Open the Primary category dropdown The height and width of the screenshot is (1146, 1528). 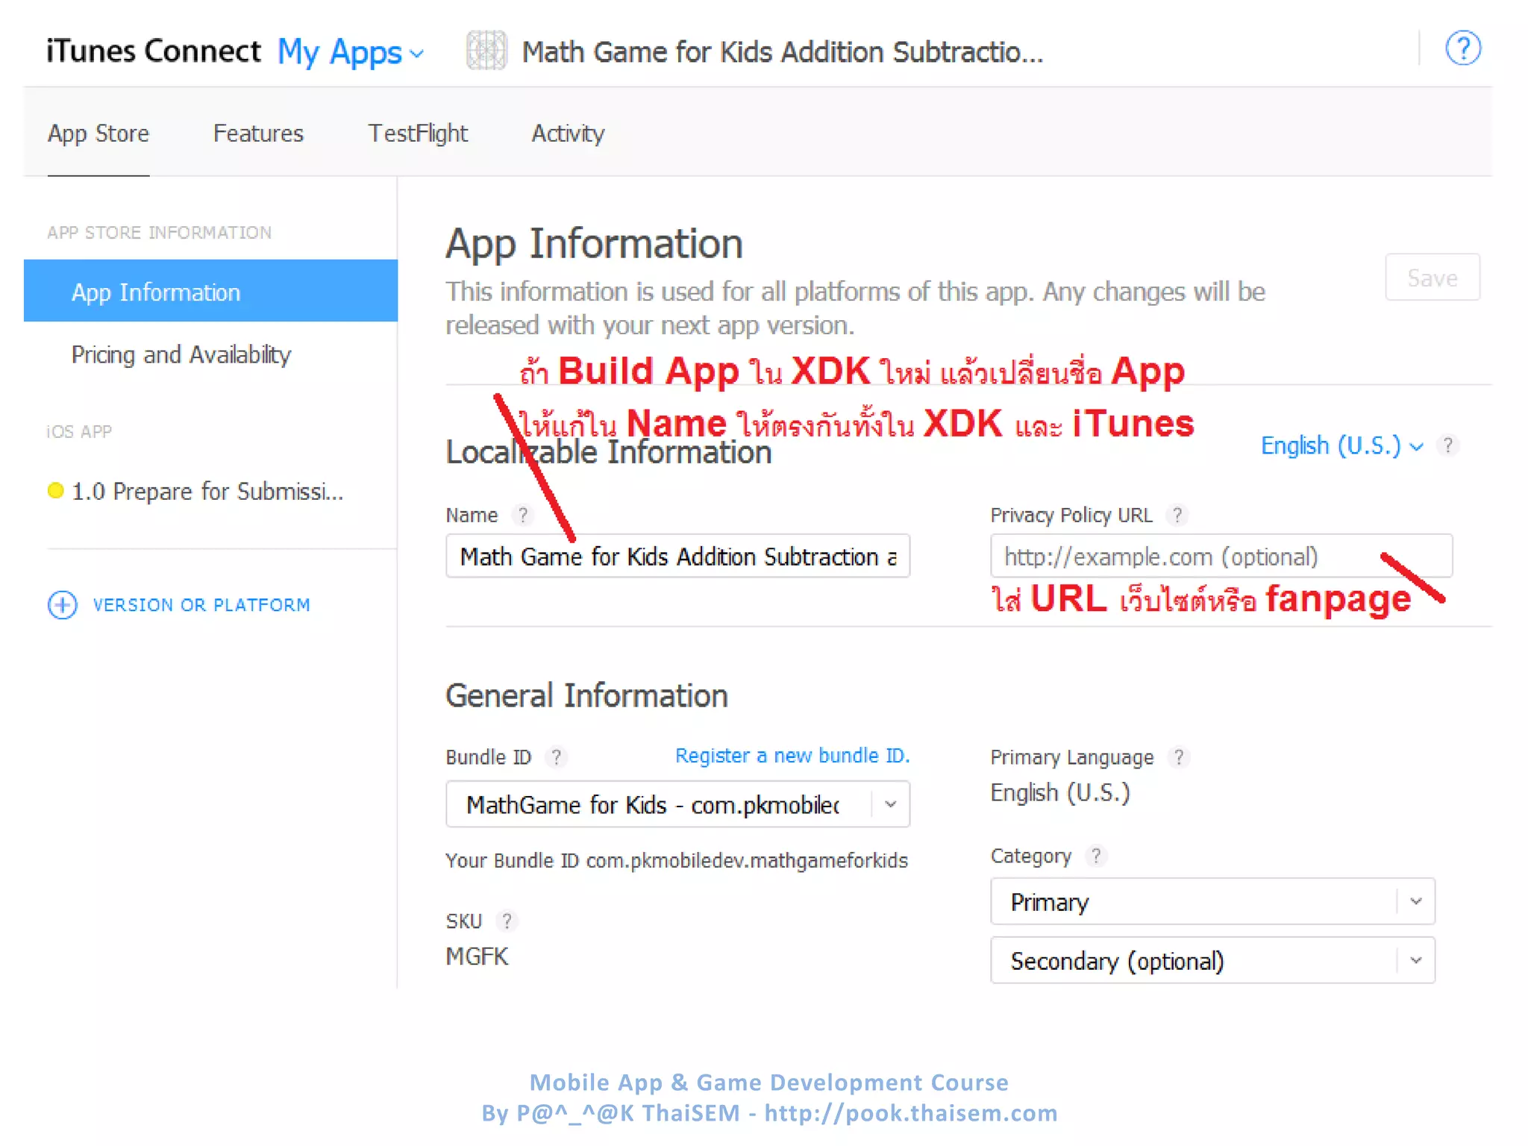point(1212,902)
